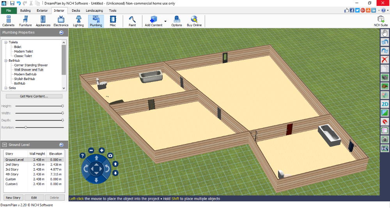Click the Twitter share icon
This screenshot has width=390, height=208.
(357, 10)
